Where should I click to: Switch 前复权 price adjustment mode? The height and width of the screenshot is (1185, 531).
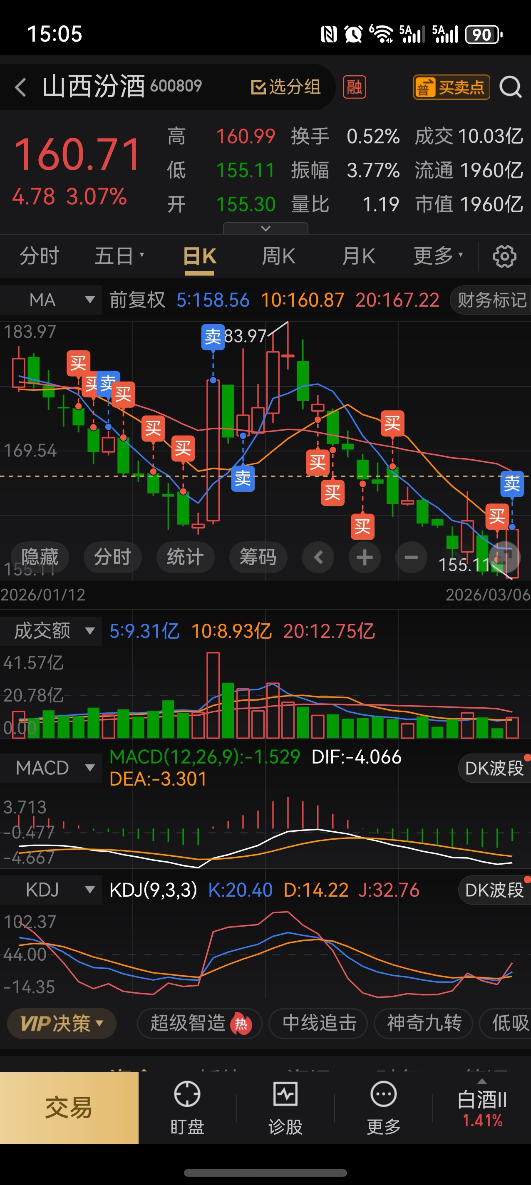click(x=137, y=300)
